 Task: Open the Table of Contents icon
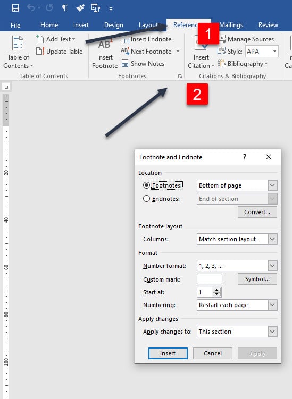[18, 43]
